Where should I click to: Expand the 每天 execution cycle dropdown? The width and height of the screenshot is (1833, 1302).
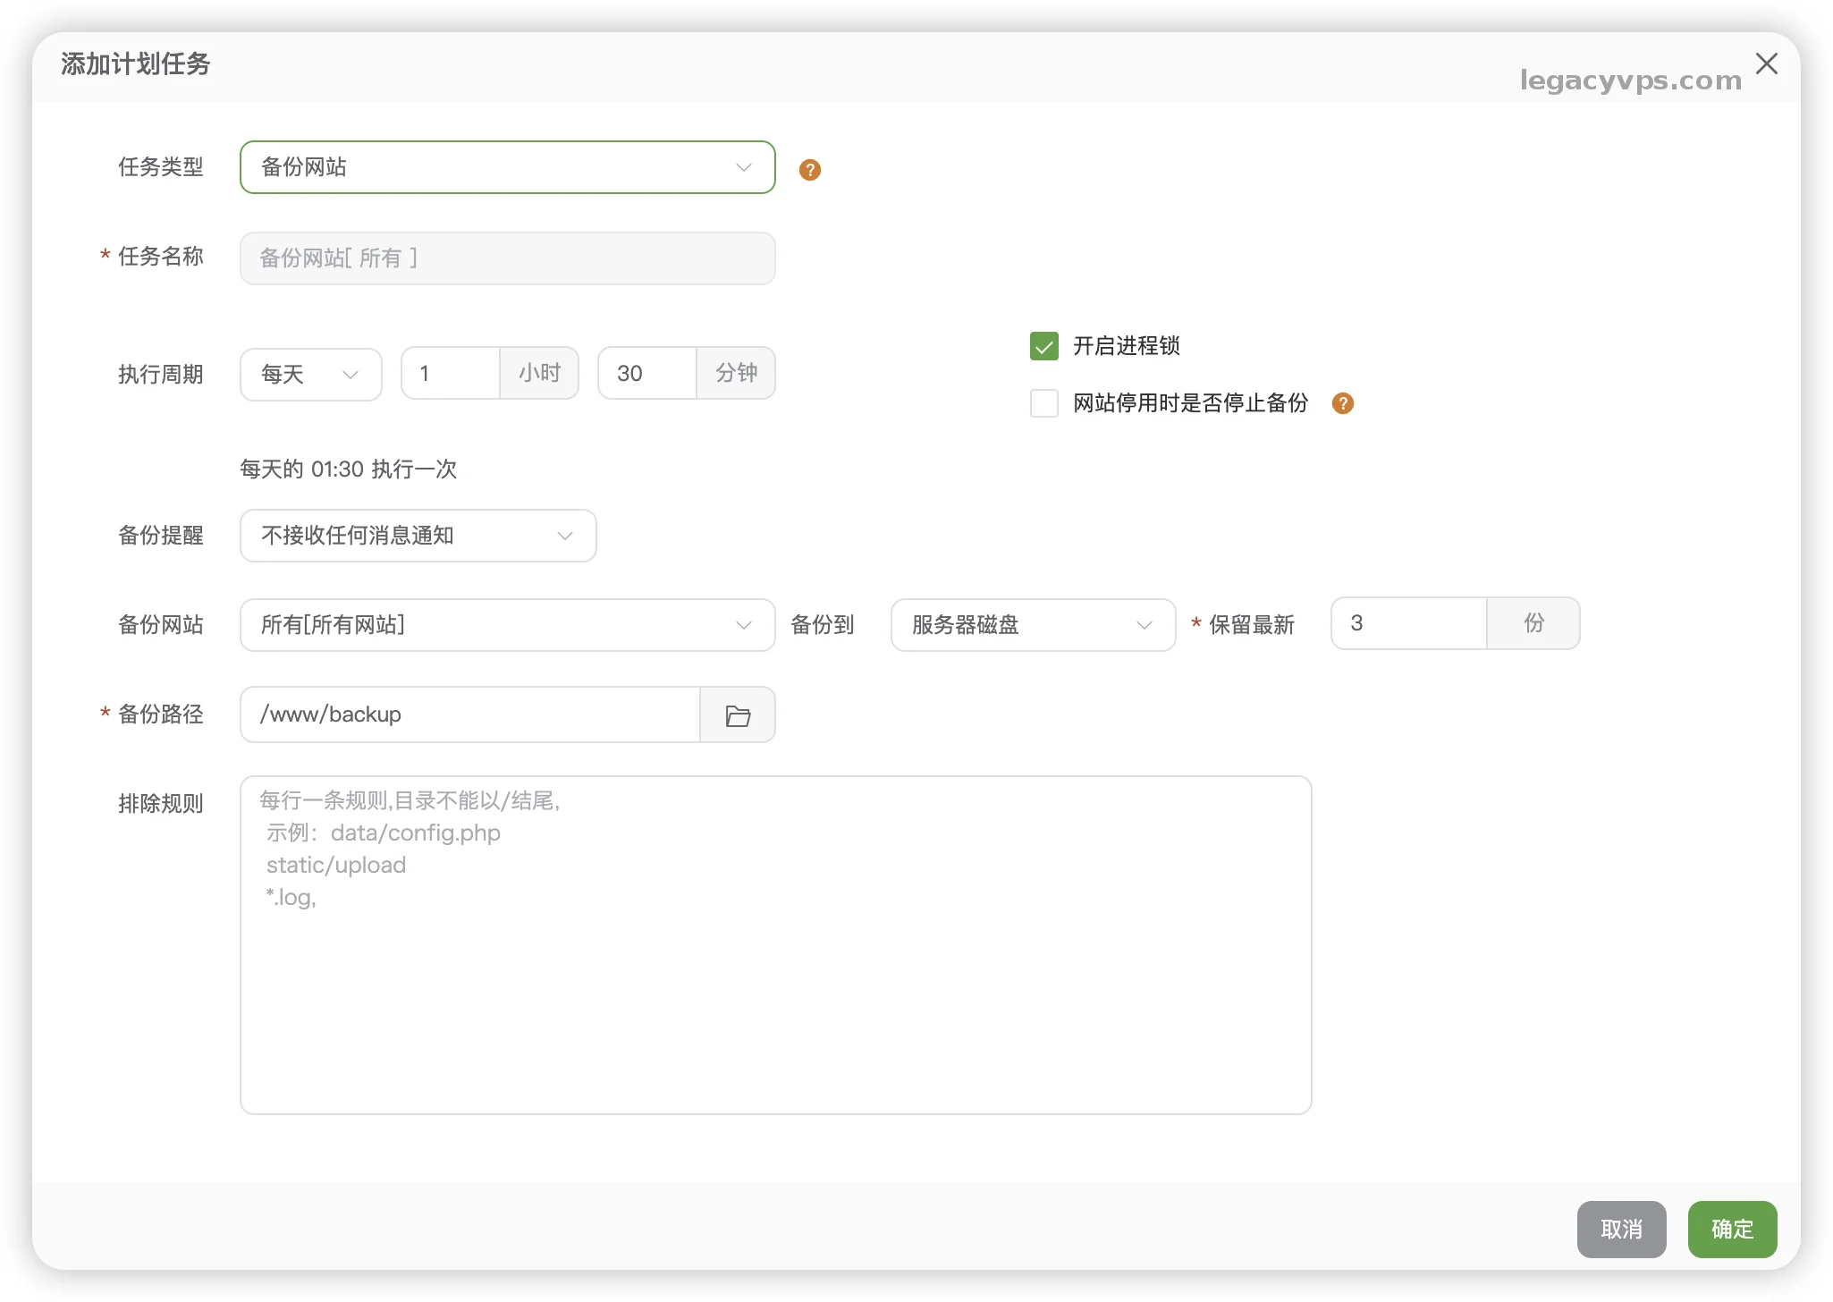310,374
